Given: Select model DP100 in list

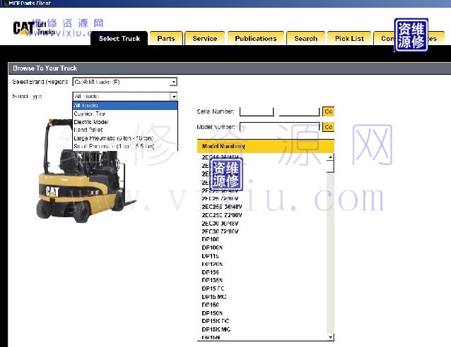Looking at the screenshot, I should (210, 239).
